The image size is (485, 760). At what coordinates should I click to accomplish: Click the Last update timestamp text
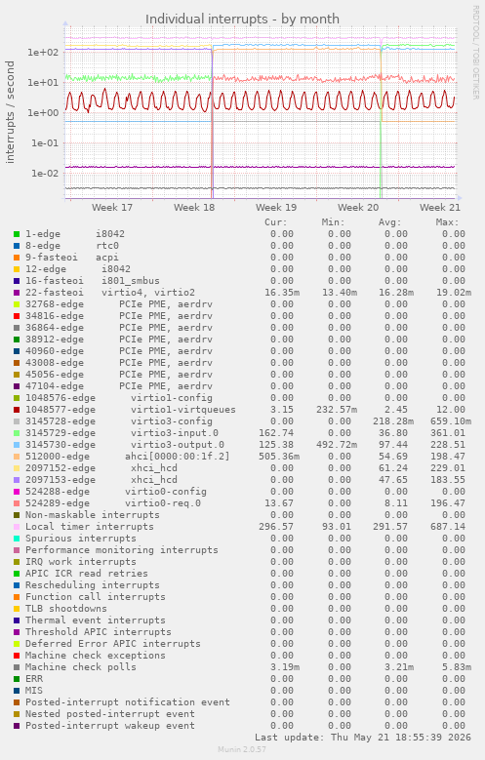pyautogui.click(x=363, y=738)
